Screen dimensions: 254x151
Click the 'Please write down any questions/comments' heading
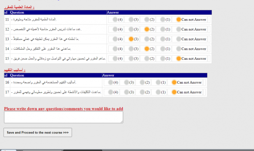point(63,109)
